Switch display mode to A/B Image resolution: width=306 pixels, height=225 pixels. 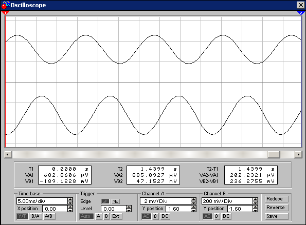click(48, 216)
